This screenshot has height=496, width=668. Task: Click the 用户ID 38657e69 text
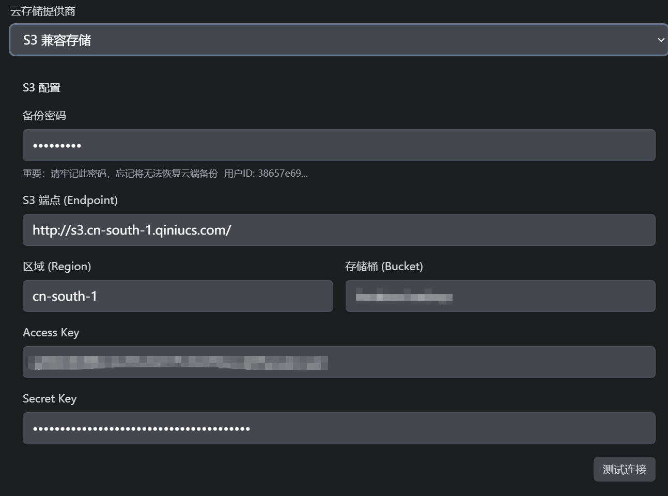(266, 174)
